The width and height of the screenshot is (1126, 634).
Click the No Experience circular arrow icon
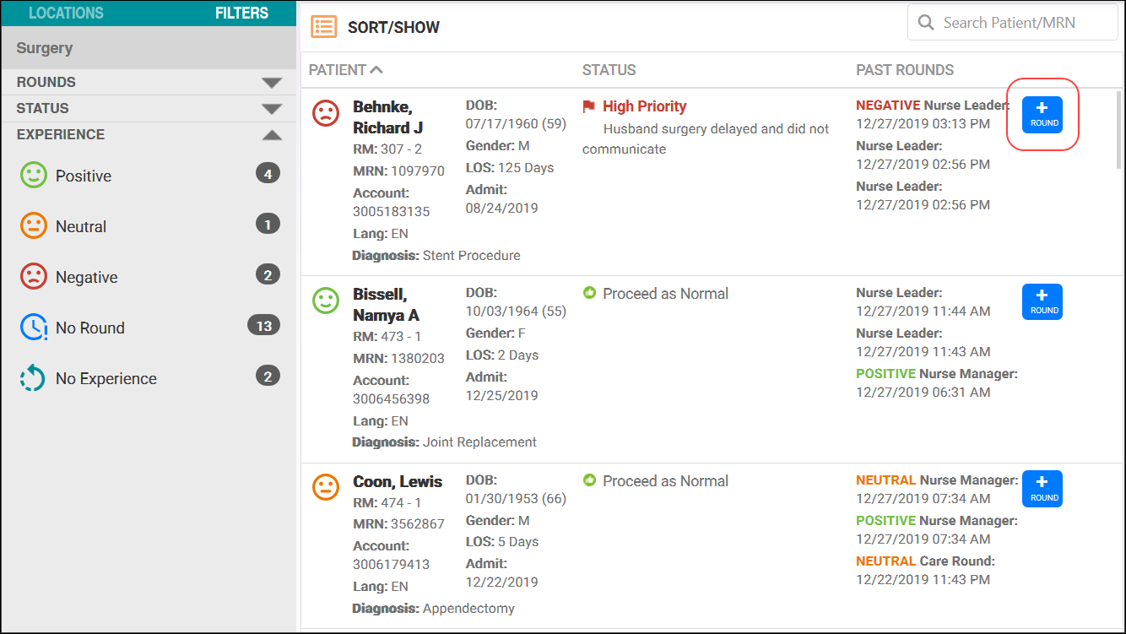34,379
